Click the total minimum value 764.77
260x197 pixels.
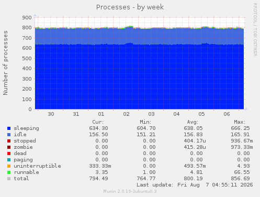coord(146,179)
